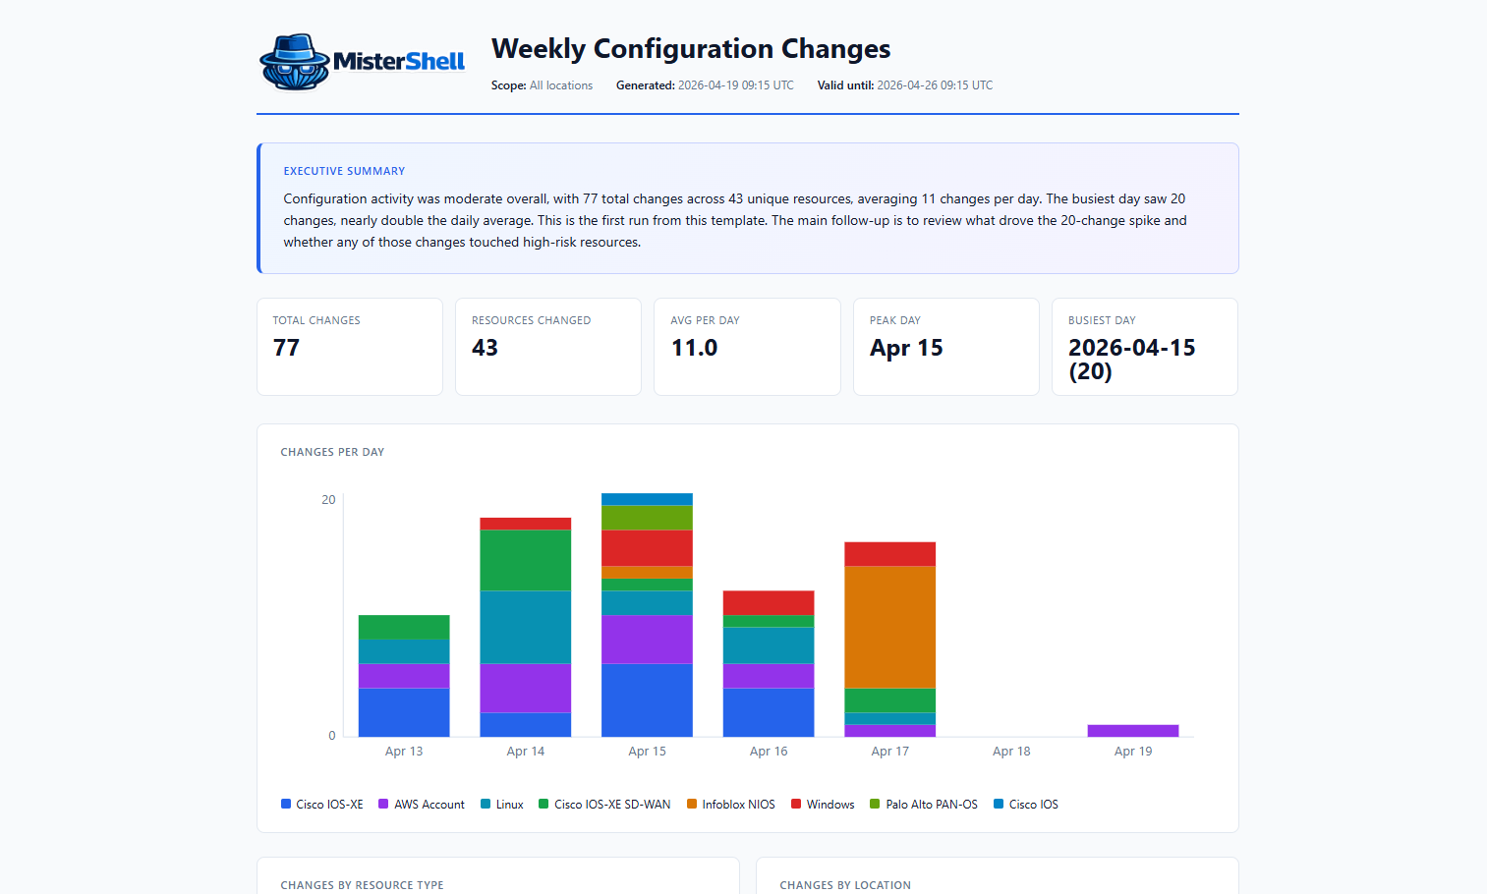1487x894 pixels.
Task: Click the "EXECUTIVE SUMMARY" heading
Action: [x=344, y=171]
